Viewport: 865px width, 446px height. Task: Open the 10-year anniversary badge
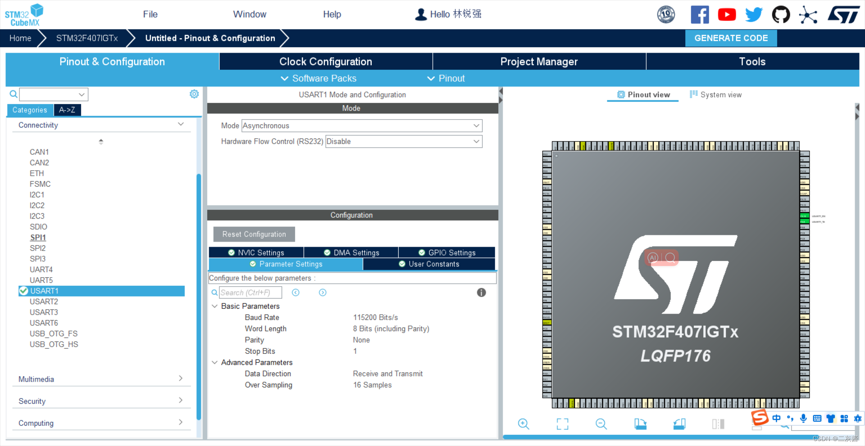point(666,14)
